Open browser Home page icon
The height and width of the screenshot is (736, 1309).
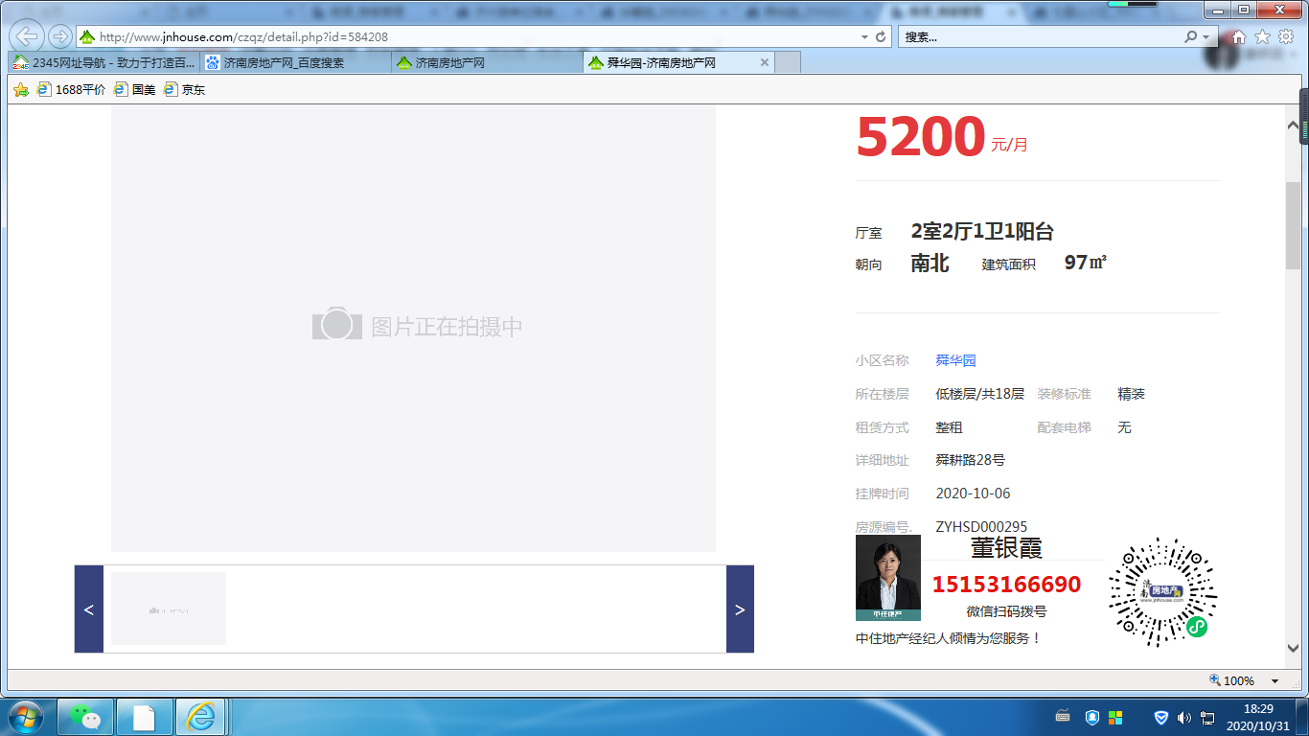click(1239, 36)
